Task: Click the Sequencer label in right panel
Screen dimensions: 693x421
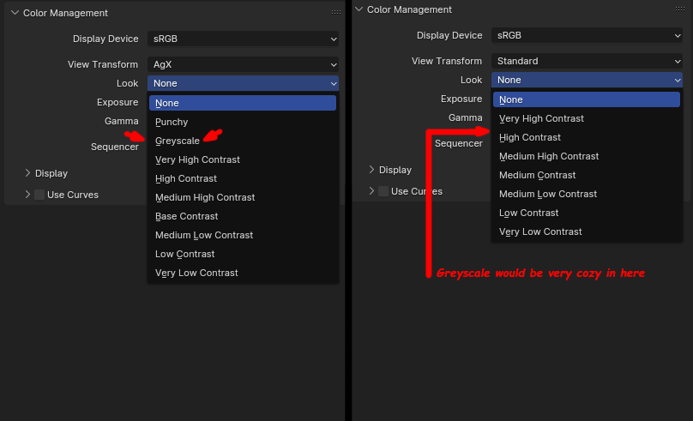Action: tap(459, 143)
